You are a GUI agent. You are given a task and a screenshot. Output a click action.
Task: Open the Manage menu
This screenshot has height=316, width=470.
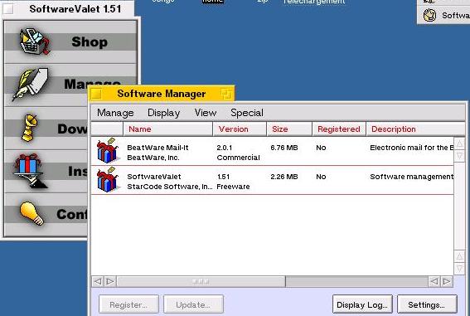pyautogui.click(x=115, y=113)
